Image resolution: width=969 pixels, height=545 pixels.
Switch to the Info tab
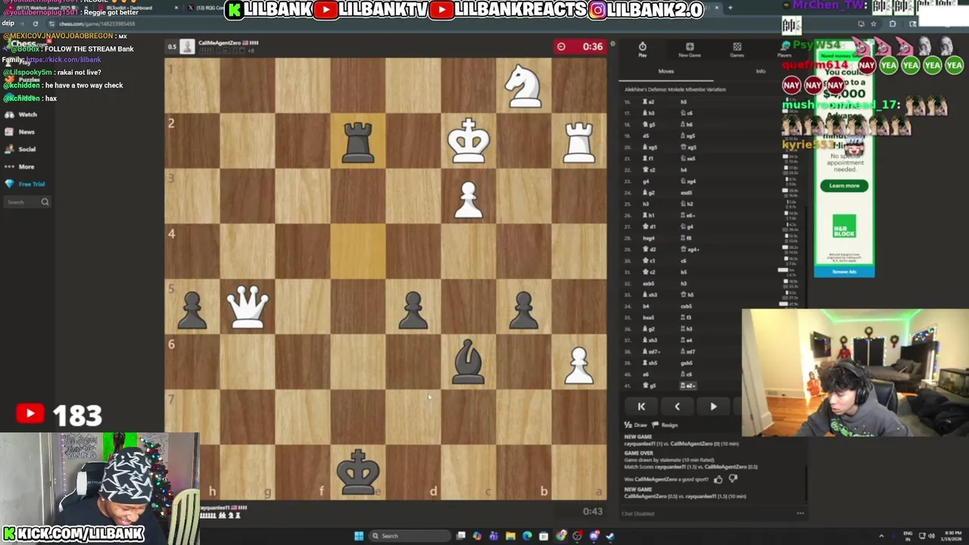[761, 71]
